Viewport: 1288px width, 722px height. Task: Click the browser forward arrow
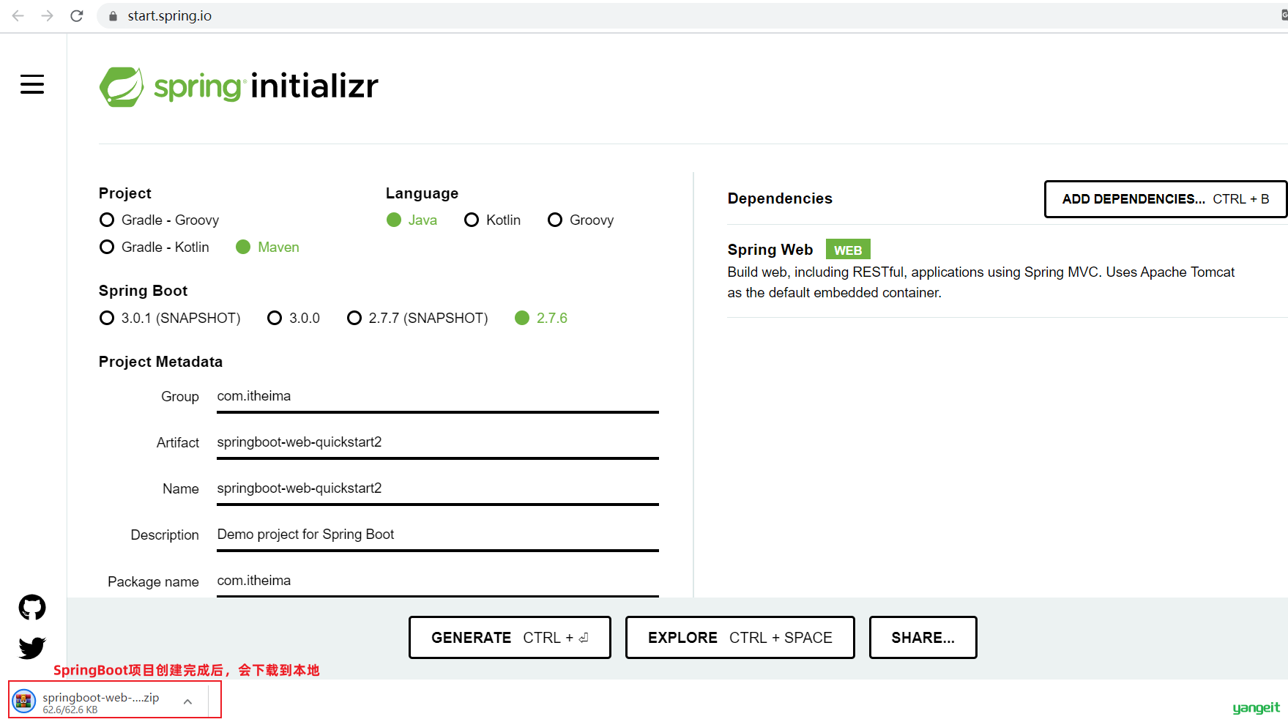click(48, 15)
